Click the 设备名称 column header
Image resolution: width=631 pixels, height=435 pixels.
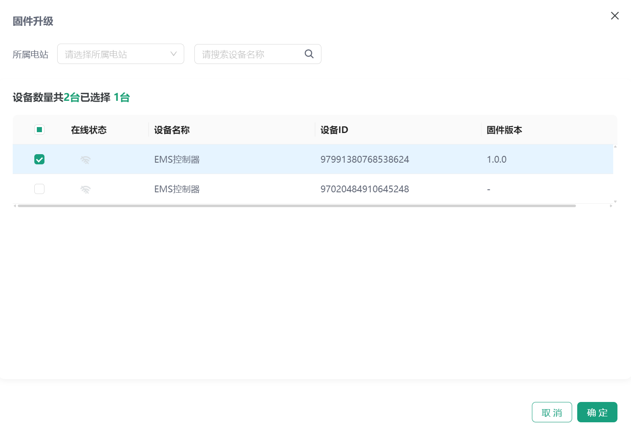[172, 130]
